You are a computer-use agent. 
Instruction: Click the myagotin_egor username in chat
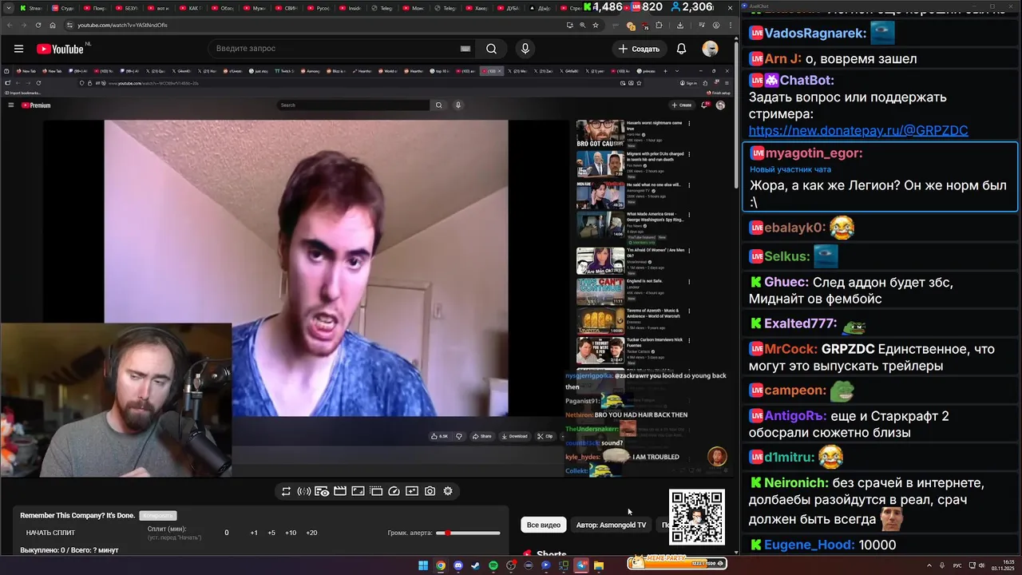click(814, 153)
